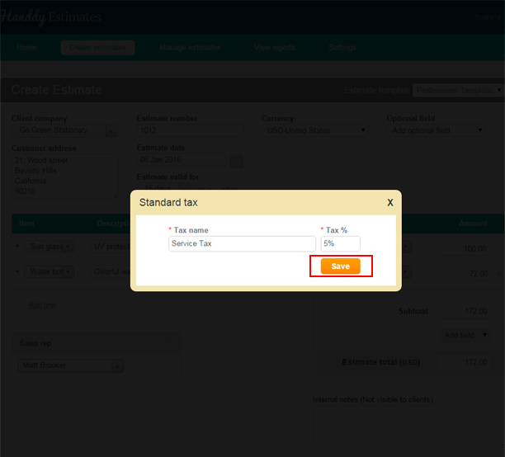The width and height of the screenshot is (505, 457).
Task: Open the Create estimates tab
Action: (97, 47)
